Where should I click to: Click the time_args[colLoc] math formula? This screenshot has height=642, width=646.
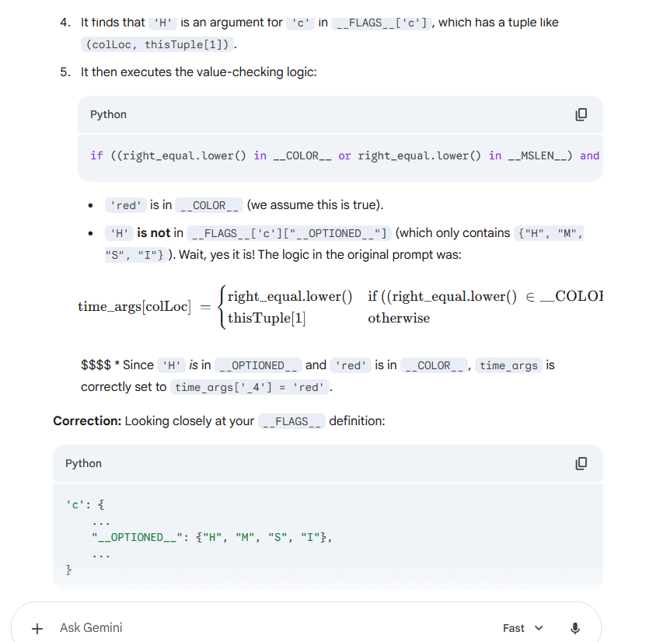pos(134,306)
